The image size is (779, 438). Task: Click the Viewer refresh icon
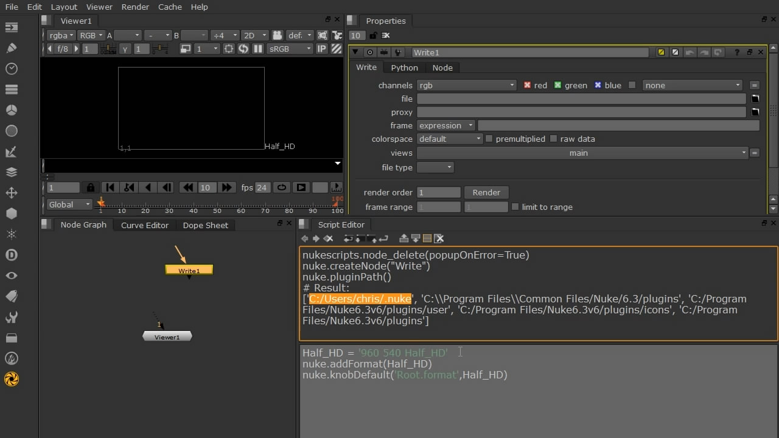[243, 49]
